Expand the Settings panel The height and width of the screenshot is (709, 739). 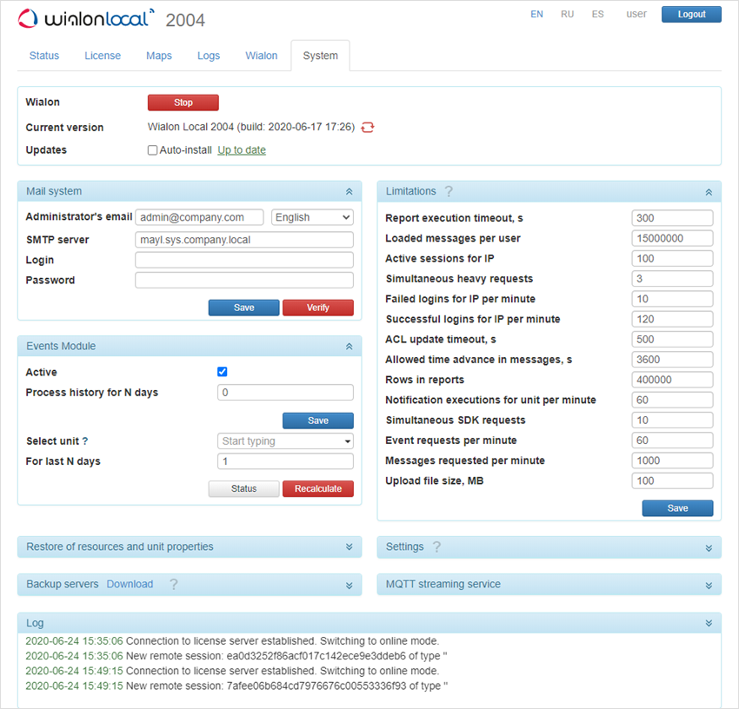click(709, 548)
